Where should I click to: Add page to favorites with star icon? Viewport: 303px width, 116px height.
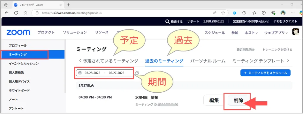[223, 13]
